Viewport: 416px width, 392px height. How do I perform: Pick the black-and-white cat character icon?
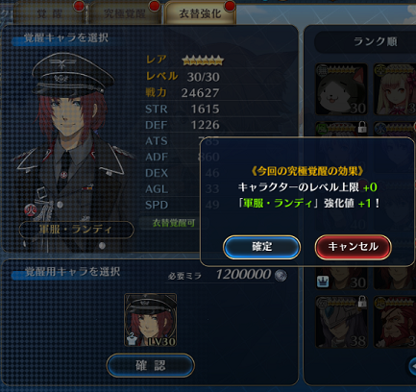coord(341,89)
